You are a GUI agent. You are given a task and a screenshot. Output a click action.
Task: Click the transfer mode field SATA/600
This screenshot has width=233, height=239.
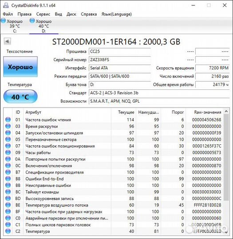click(x=120, y=76)
